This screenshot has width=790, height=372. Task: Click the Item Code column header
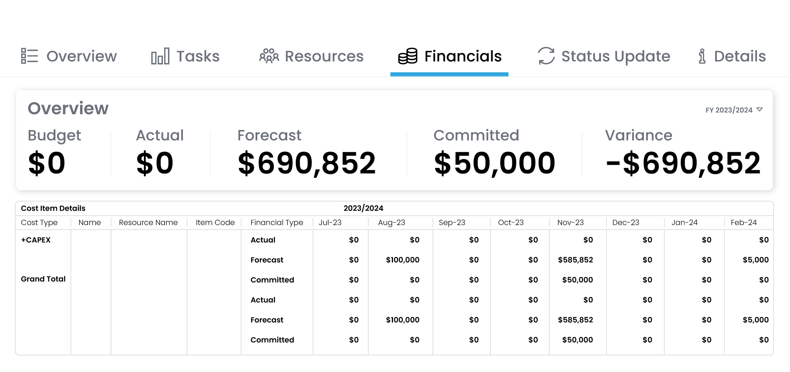pos(215,223)
